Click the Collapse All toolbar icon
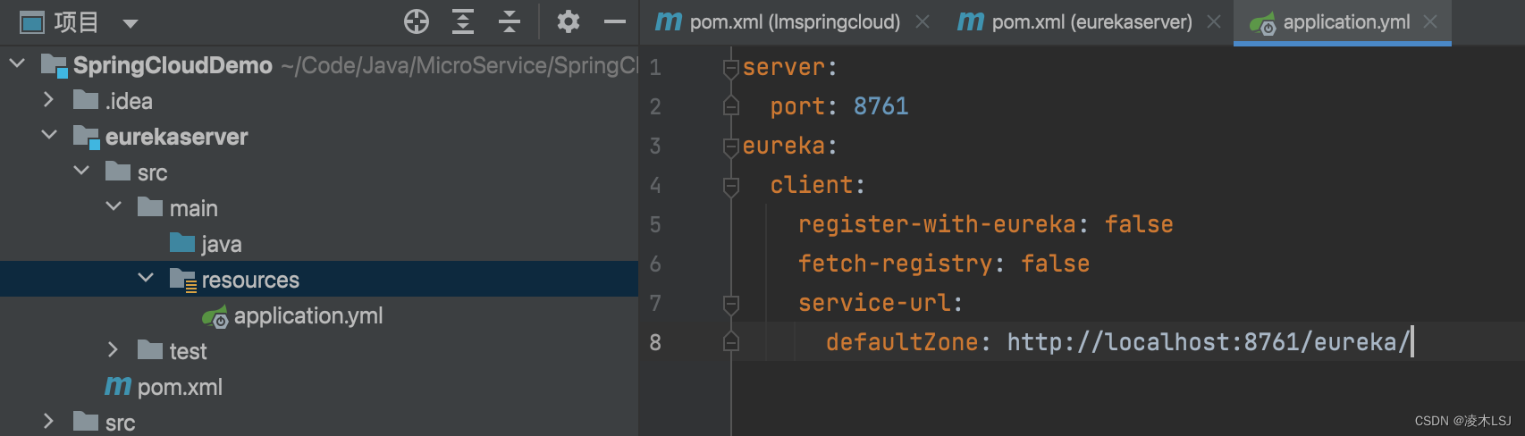 point(510,21)
